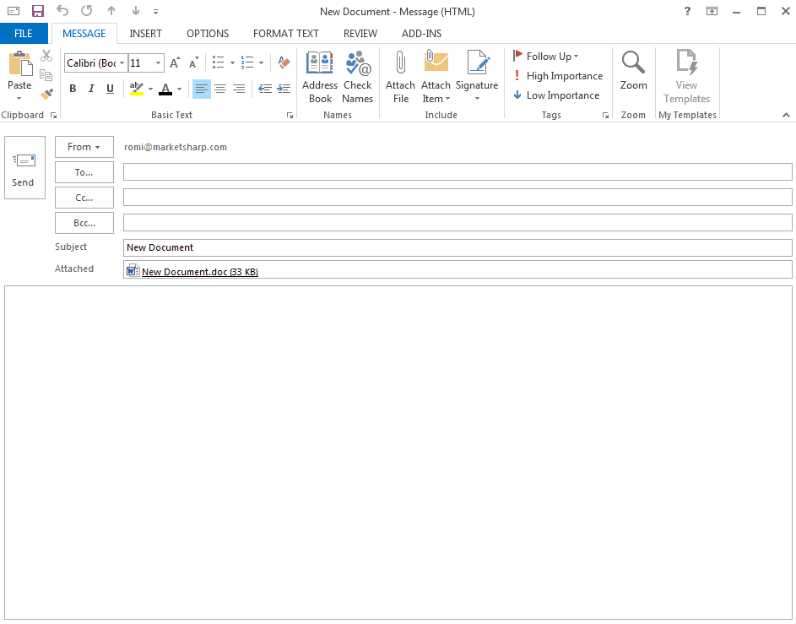
Task: Open the Zoom magnifier tool
Action: pos(634,71)
